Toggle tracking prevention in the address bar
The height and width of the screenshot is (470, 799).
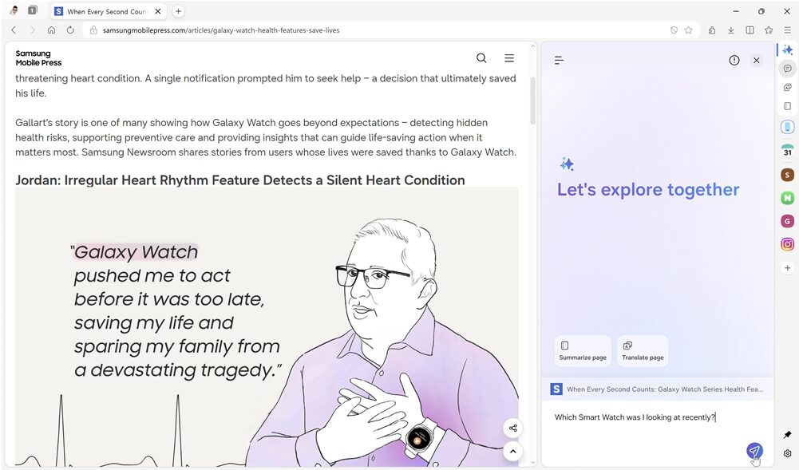point(674,30)
